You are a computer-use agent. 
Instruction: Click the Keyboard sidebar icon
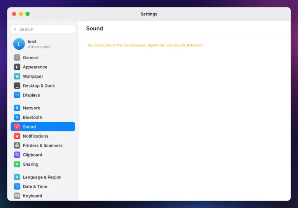pyautogui.click(x=17, y=196)
